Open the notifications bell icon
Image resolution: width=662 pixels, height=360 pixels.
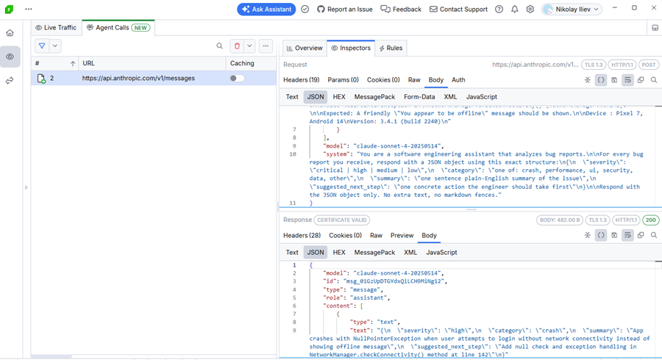515,10
